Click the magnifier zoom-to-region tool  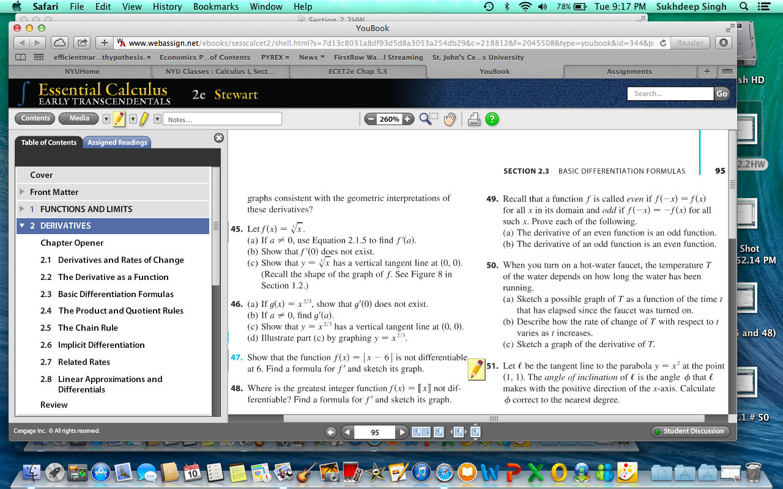pos(428,119)
